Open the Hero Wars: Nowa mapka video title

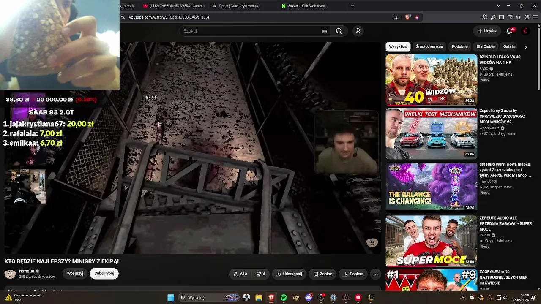(x=505, y=170)
